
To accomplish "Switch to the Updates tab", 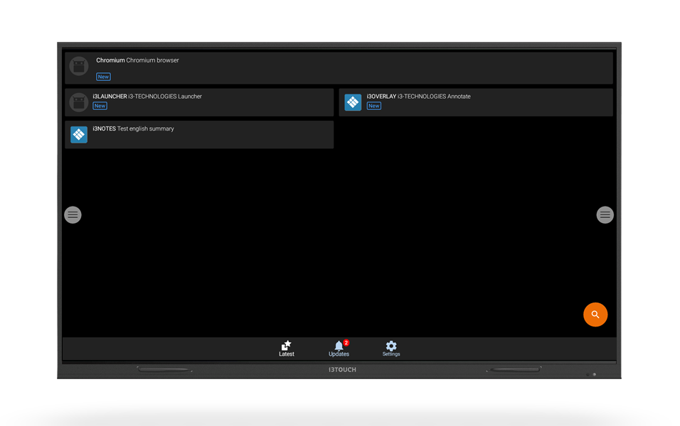I will point(339,349).
